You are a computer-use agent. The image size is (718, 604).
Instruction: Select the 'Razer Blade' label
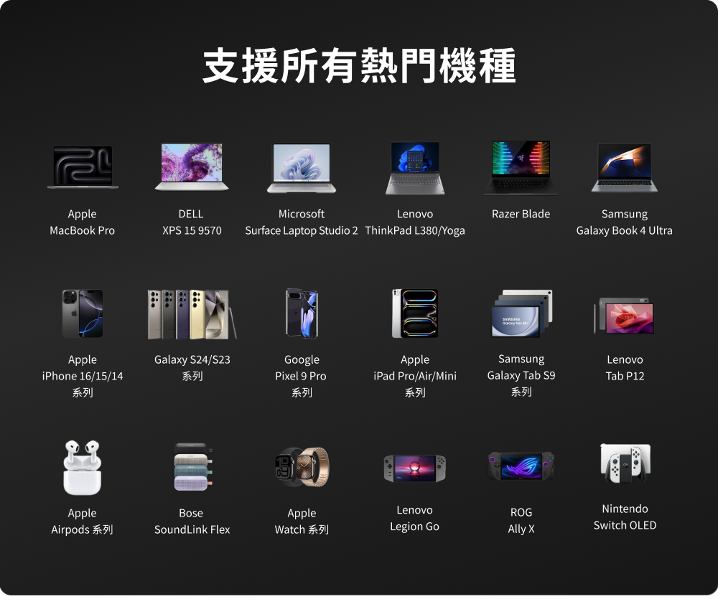(x=521, y=214)
